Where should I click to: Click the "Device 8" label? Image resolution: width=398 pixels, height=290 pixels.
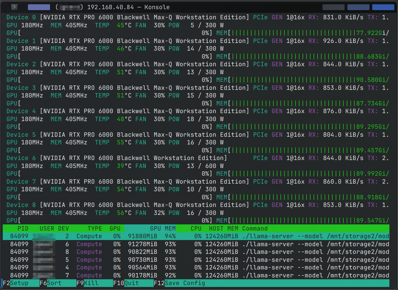click(x=21, y=205)
